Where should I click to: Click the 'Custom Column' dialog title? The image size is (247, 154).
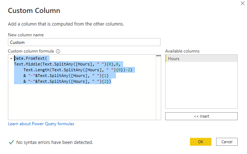(34, 10)
